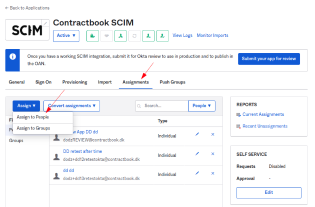
Task: Click the gray sync arrows icon
Action: [134, 36]
